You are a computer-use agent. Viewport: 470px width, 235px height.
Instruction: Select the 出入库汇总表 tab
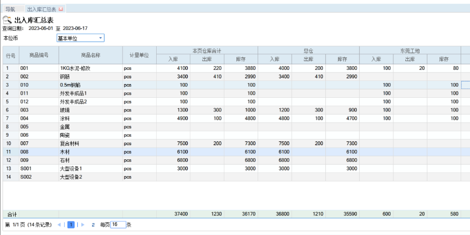(41, 9)
